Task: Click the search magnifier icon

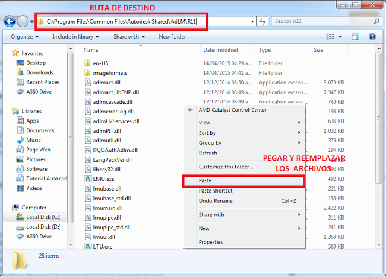Action: click(x=376, y=21)
